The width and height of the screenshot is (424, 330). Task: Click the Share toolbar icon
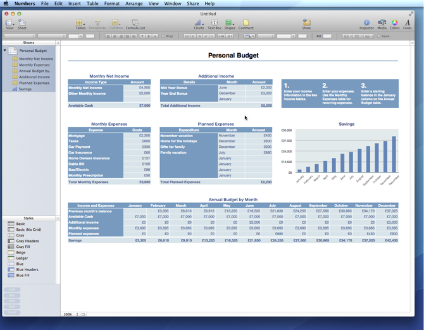pyautogui.click(x=306, y=24)
